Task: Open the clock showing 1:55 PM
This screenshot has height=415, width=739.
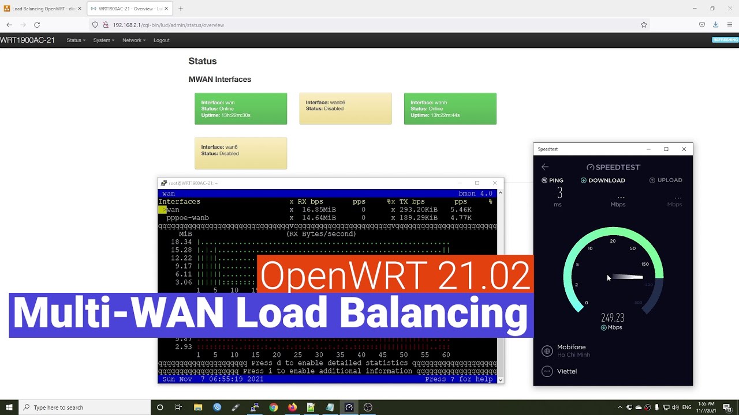Action: click(x=707, y=408)
